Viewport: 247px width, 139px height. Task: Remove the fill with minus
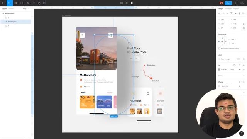(244, 69)
